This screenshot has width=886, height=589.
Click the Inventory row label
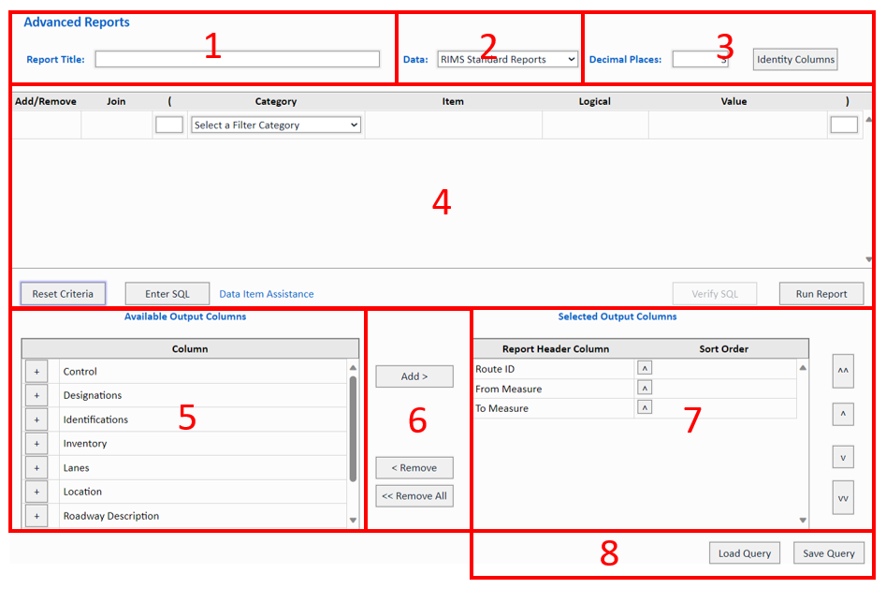tap(85, 444)
